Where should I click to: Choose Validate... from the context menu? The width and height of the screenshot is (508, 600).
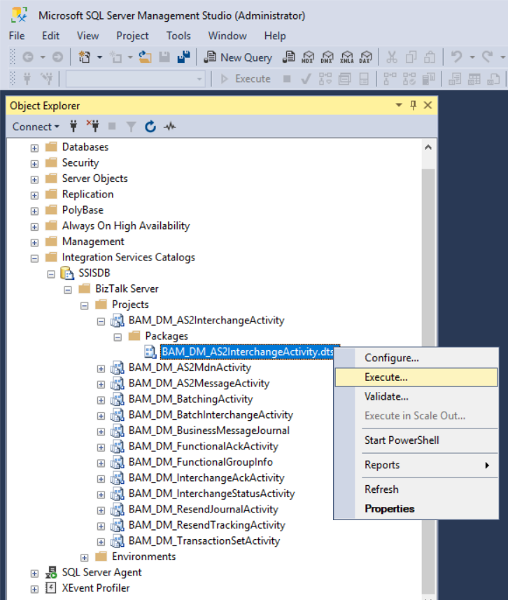click(416, 396)
